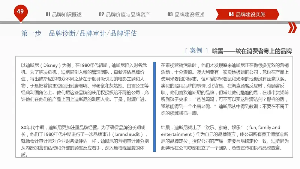Select the active 04 品牌建设实施 tab
Image resolution: width=300 pixels, height=169 pixels.
pos(247,14)
